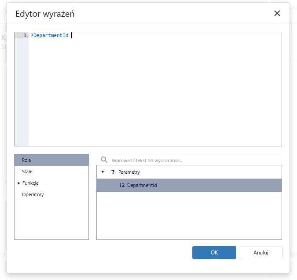
Task: Click the empty area of the expression editor
Action: 154,97
